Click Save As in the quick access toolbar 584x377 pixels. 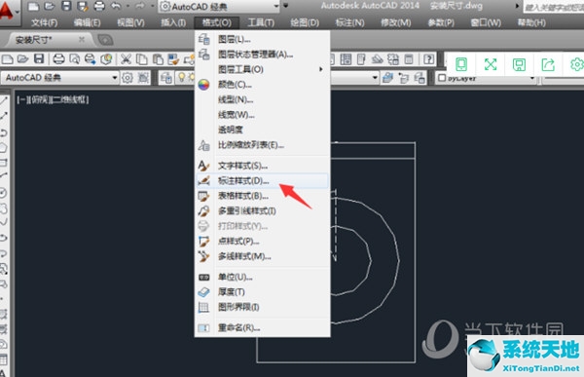click(x=83, y=6)
